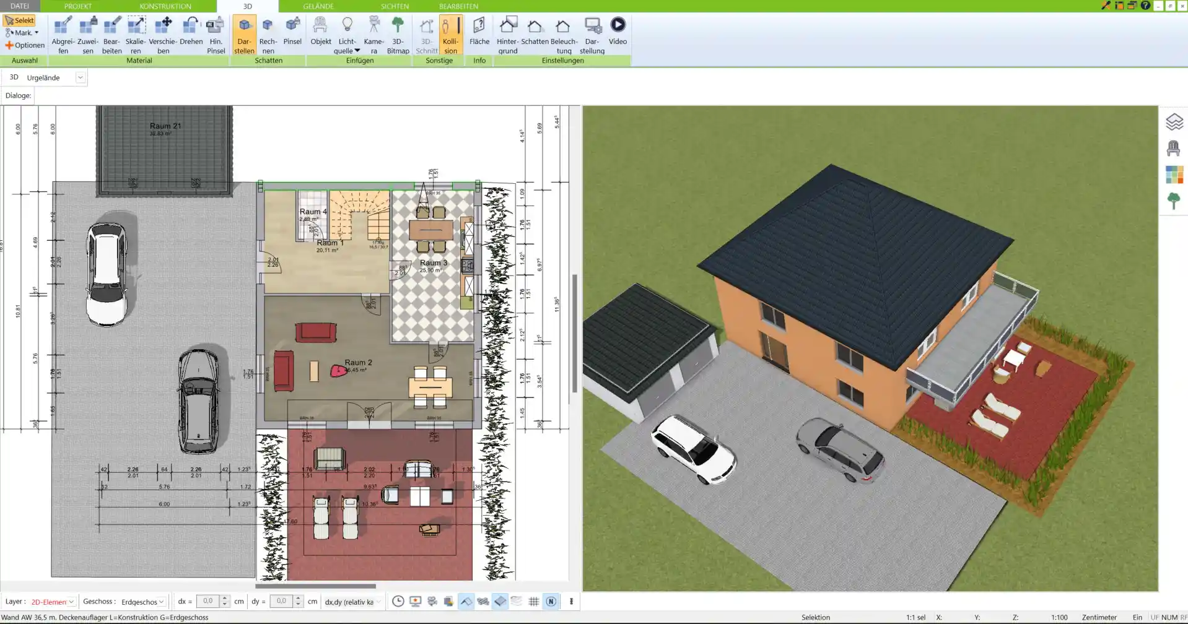The width and height of the screenshot is (1188, 624).
Task: Click the dx input field
Action: click(x=207, y=601)
